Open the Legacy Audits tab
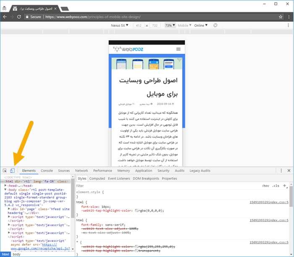Image resolution: width=294 pixels, height=257 pixels. [200, 171]
